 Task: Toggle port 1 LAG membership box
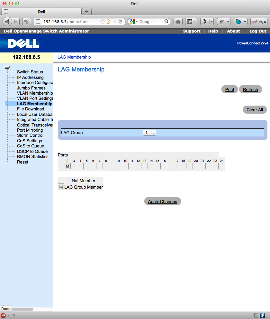(61, 166)
